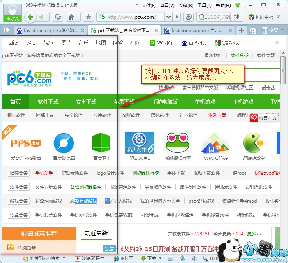This screenshot has width=288, height=263.
Task: Select the 最近更新 tab
Action: click(x=96, y=233)
